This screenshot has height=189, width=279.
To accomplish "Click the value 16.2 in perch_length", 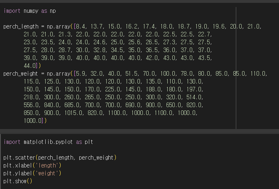I will pos(132,26).
